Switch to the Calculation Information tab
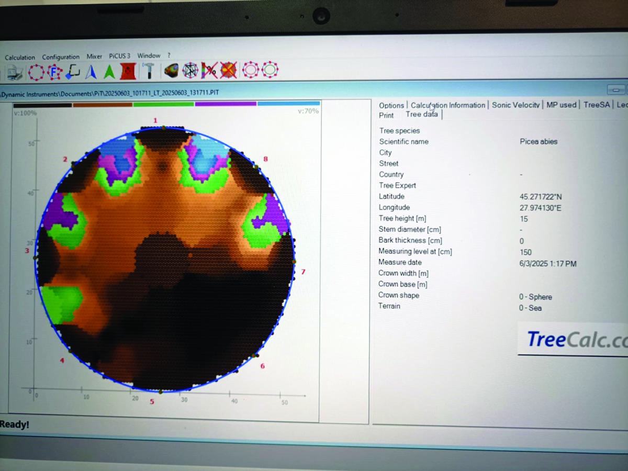This screenshot has height=471, width=628. coord(448,105)
